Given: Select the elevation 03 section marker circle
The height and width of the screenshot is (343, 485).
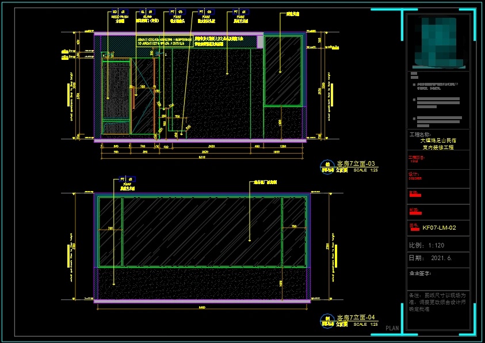Looking at the screenshot, I should pyautogui.click(x=327, y=167).
